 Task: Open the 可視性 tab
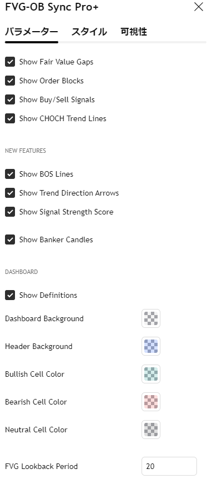pyautogui.click(x=134, y=32)
